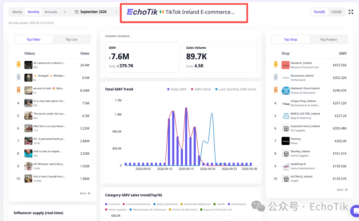Toggle GMV trend legend series
The height and width of the screenshot is (221, 359).
pos(201,89)
